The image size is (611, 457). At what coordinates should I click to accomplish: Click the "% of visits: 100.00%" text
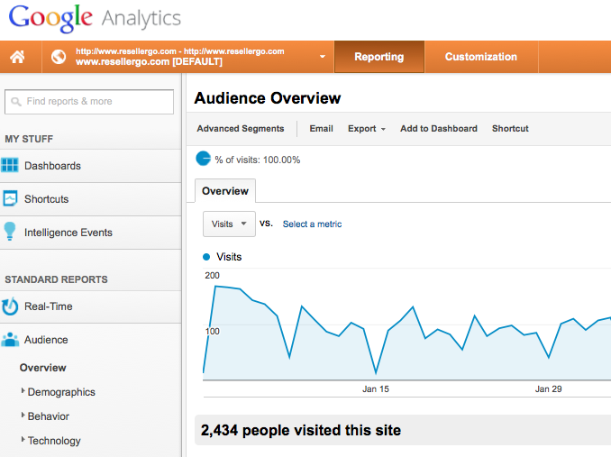click(x=258, y=160)
